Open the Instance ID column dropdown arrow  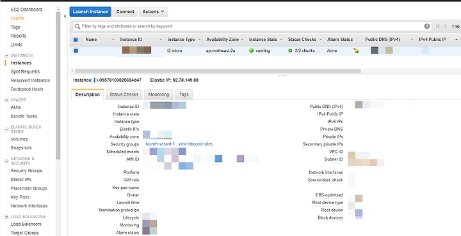(161, 40)
